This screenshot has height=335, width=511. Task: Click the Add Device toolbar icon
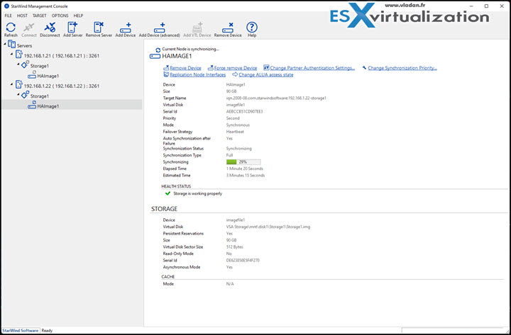pos(126,28)
